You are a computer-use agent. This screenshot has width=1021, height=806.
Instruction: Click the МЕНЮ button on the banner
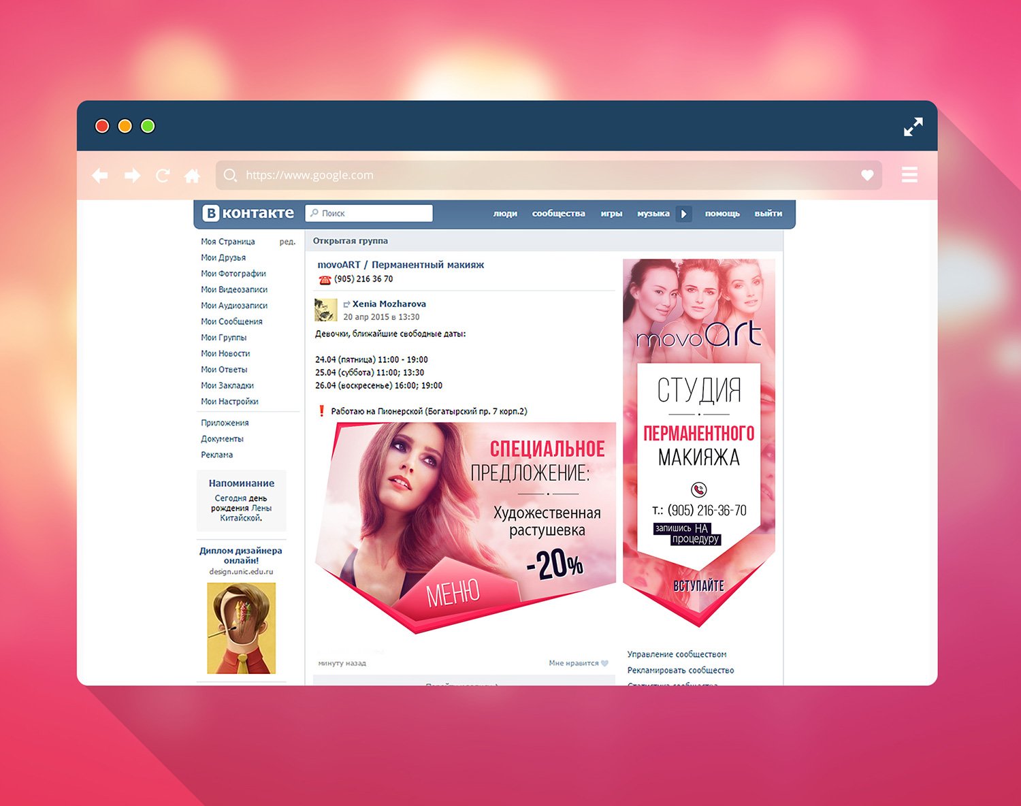point(453,593)
